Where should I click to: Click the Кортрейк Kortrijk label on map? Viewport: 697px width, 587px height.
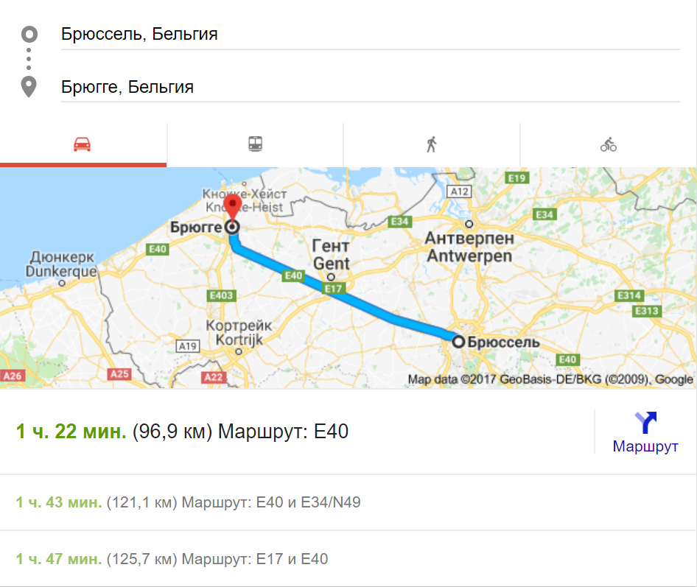coord(239,332)
